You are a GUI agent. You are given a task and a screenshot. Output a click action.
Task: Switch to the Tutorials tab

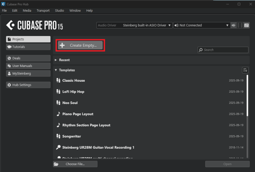point(28,47)
